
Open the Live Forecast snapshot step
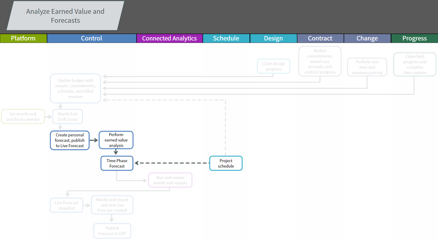click(67, 205)
